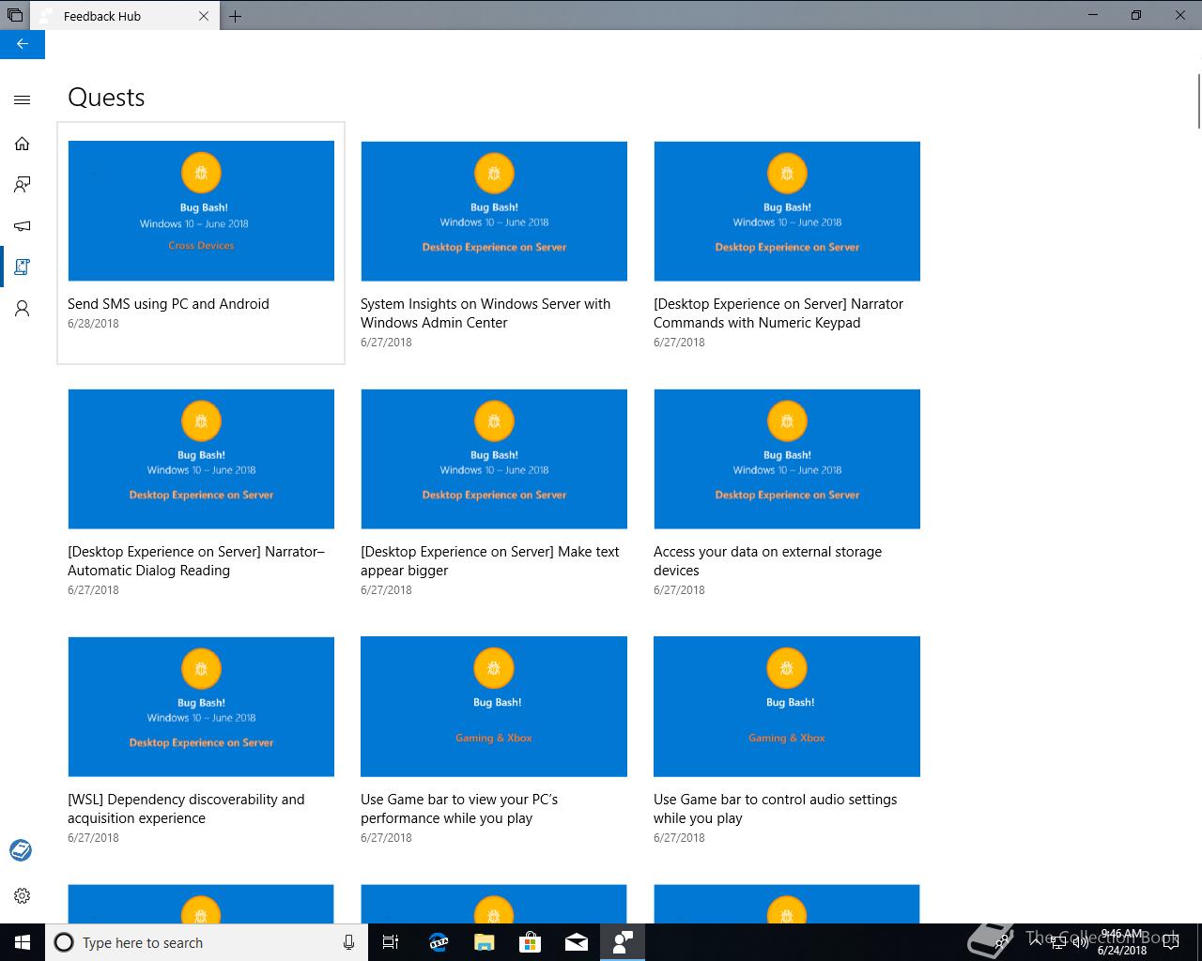The width and height of the screenshot is (1202, 961).
Task: Open WSL Dependency discoverability quest thumbnail
Action: [201, 707]
